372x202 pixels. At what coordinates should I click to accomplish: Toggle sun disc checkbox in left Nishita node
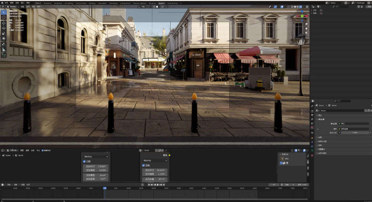pos(84,162)
